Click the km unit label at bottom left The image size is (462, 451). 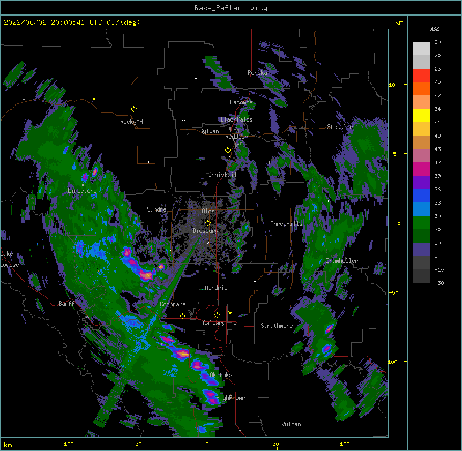click(x=8, y=445)
